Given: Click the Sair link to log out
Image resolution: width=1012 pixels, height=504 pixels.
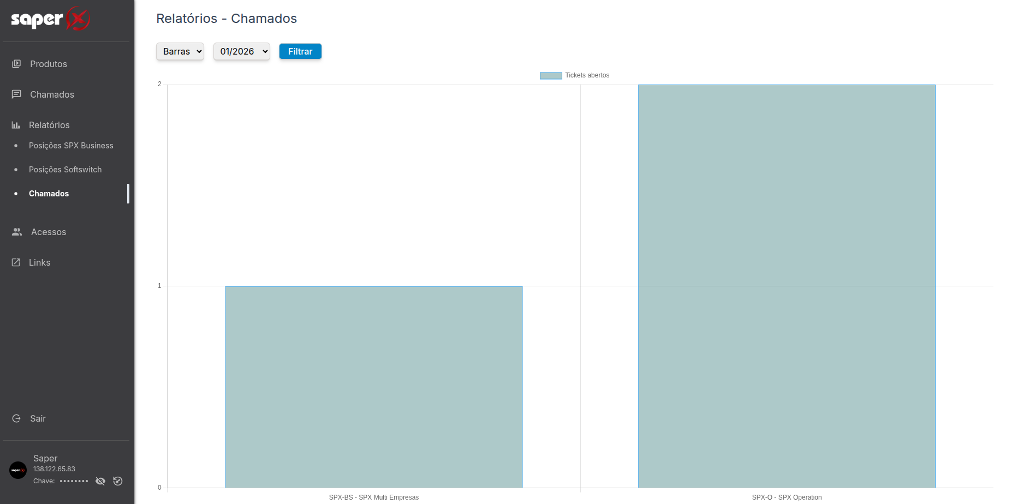Looking at the screenshot, I should [x=38, y=418].
